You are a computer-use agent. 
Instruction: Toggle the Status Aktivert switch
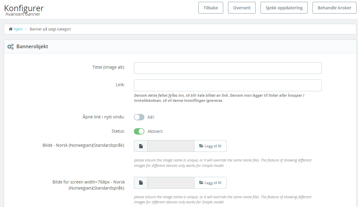click(x=139, y=131)
